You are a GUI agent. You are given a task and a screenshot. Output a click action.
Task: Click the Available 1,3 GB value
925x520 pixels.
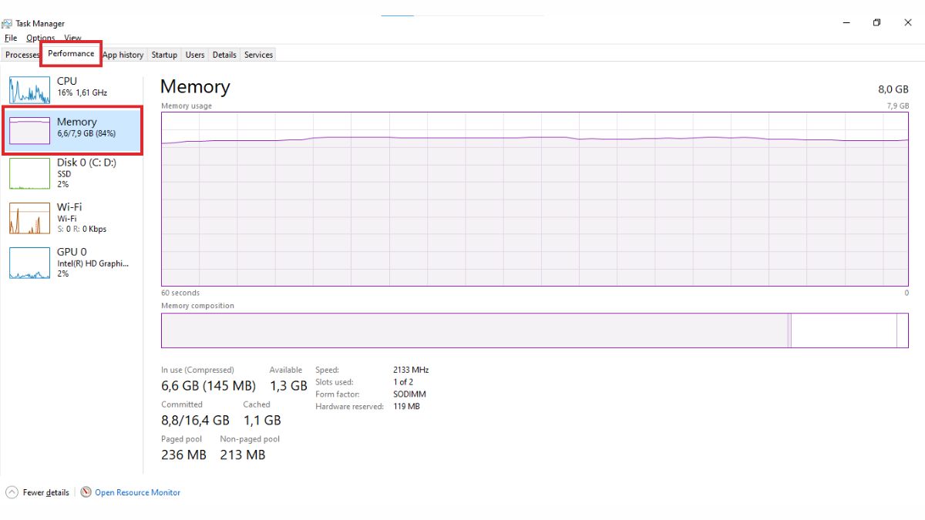click(x=288, y=386)
